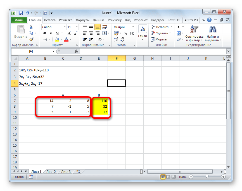Click the Save icon in quick access toolbar
242x191 pixels.
click(21, 13)
